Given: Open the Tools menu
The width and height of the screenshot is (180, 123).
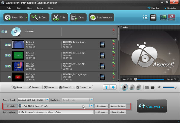Looking at the screenshot, I should 40,8.
